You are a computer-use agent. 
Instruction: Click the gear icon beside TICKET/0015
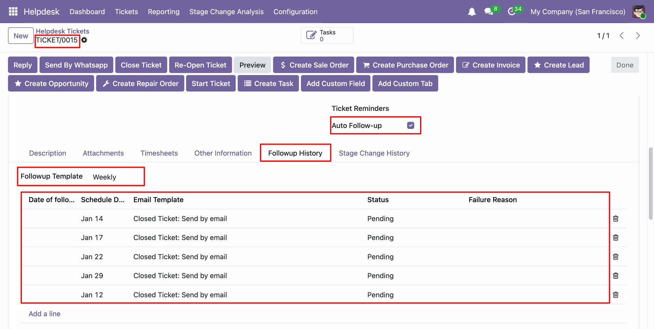click(84, 40)
